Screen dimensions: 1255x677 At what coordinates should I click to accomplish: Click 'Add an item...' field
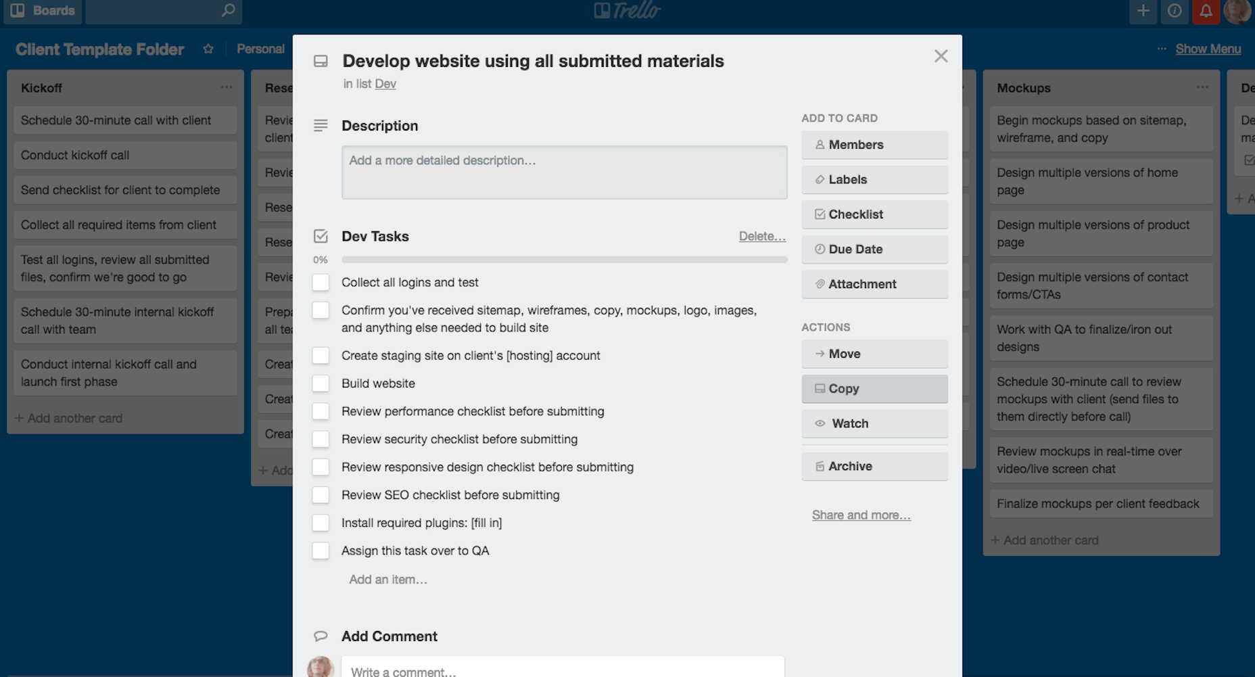tap(388, 580)
